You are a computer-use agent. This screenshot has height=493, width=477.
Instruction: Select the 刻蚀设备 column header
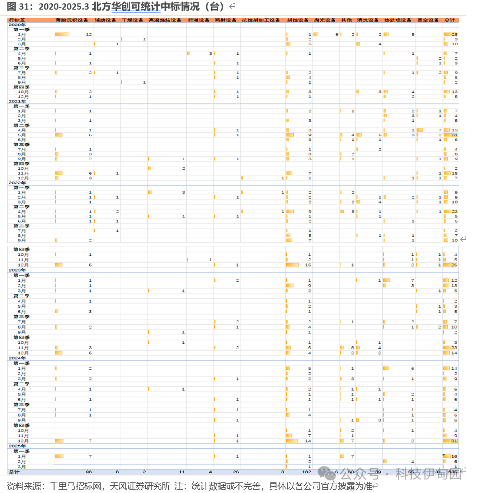click(298, 20)
